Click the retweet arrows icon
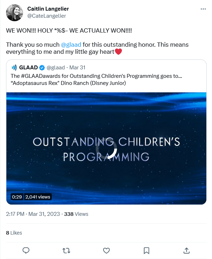Image resolution: width=212 pixels, height=259 pixels. tap(66, 251)
